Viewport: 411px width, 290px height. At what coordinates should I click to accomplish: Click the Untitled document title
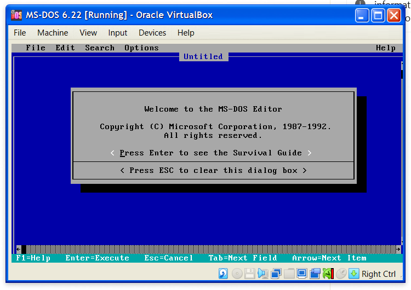click(203, 56)
